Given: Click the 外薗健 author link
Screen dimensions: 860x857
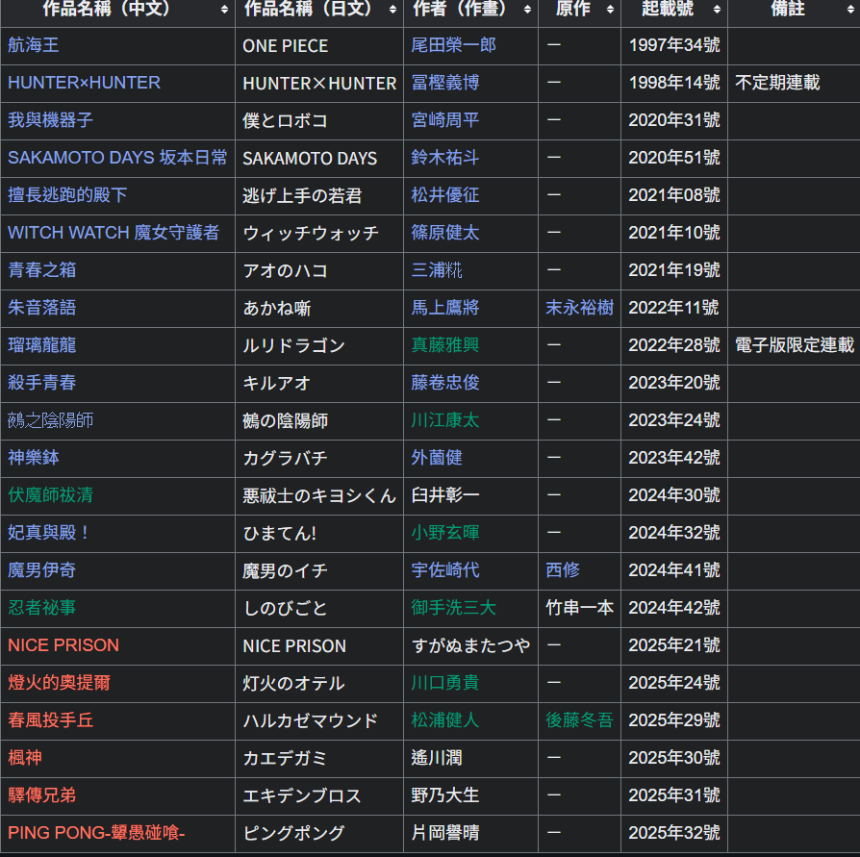Looking at the screenshot, I should pos(437,458).
